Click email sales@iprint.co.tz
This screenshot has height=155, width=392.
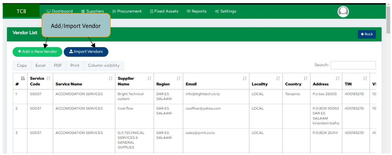point(200,133)
